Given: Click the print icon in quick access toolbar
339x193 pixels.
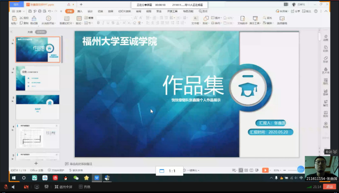Looking at the screenshot, I should click(40, 11).
